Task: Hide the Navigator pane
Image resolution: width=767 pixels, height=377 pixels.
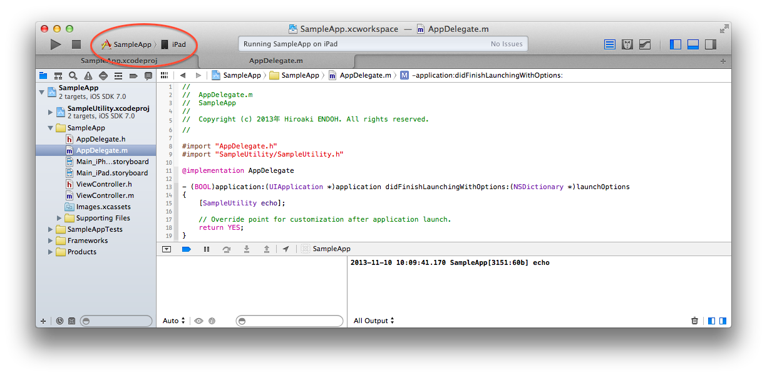Action: click(676, 44)
